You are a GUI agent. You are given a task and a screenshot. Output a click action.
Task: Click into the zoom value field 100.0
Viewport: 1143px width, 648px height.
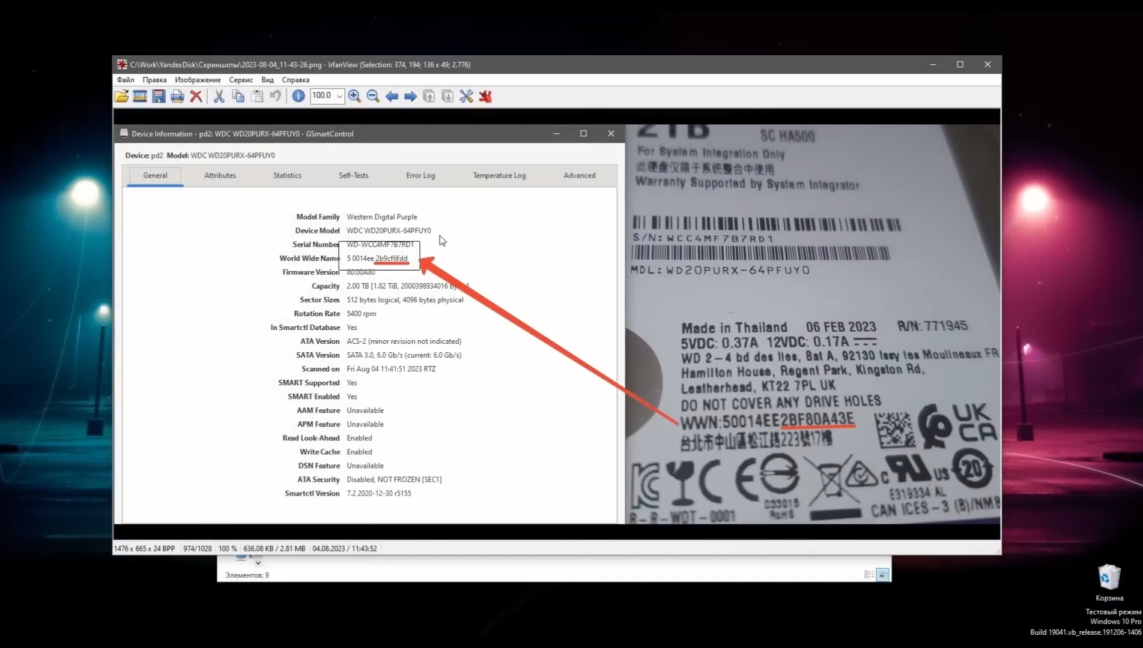tap(323, 96)
